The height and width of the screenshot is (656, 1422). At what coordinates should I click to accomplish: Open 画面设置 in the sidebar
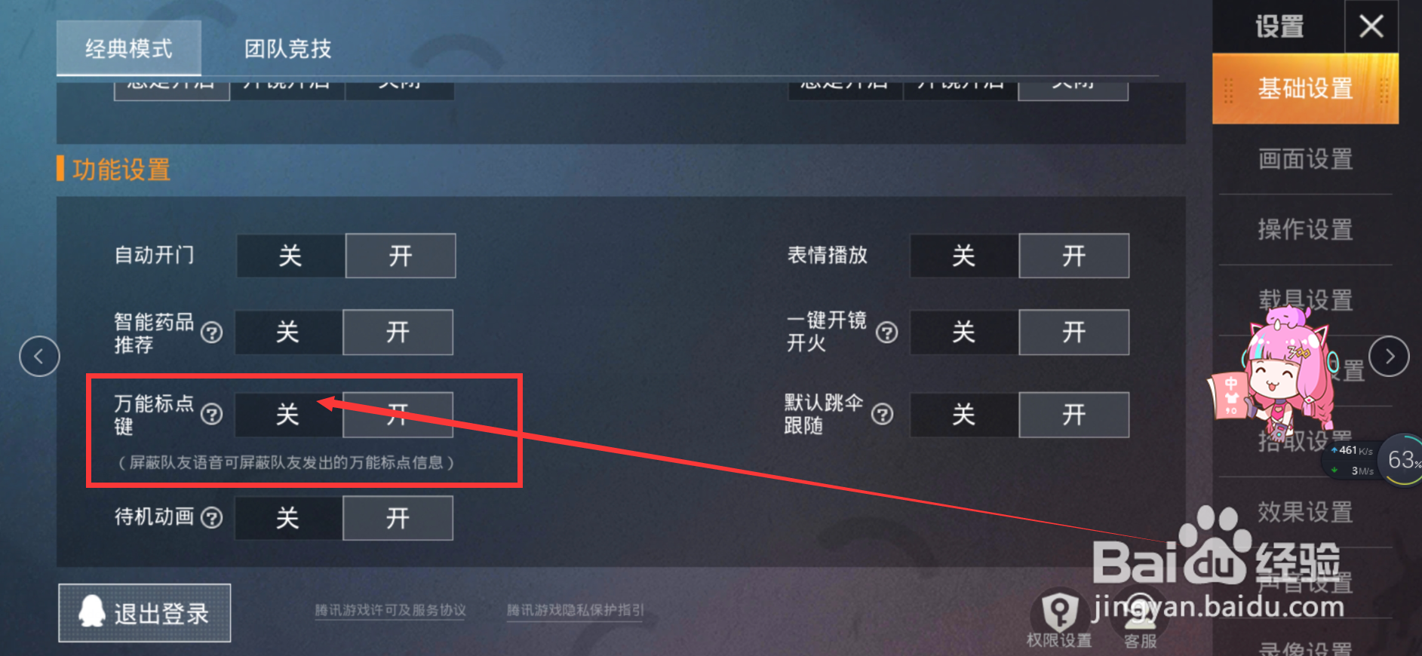tap(1305, 159)
